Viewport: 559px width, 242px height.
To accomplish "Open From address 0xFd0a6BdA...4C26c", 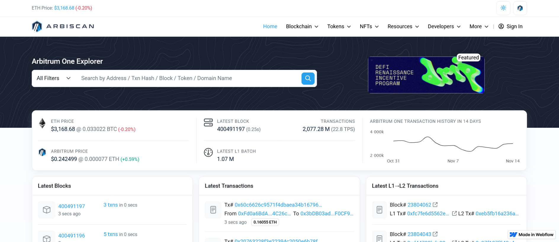I will 264,214.
